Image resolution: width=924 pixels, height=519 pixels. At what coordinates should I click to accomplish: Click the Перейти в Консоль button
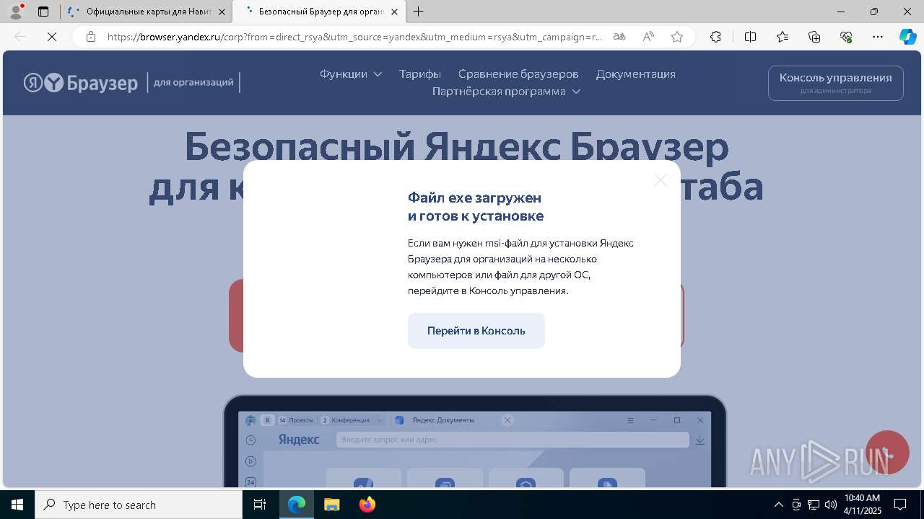pos(476,331)
